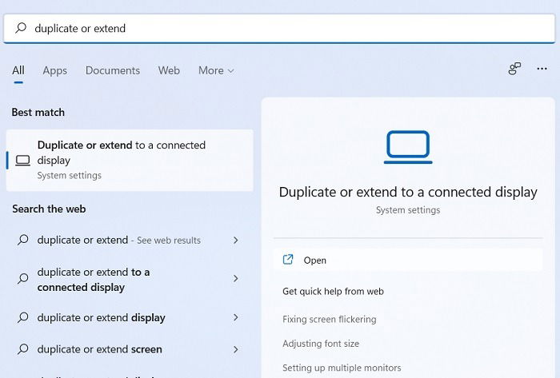This screenshot has width=560, height=378.
Task: Click into the search input field
Action: pos(279,28)
